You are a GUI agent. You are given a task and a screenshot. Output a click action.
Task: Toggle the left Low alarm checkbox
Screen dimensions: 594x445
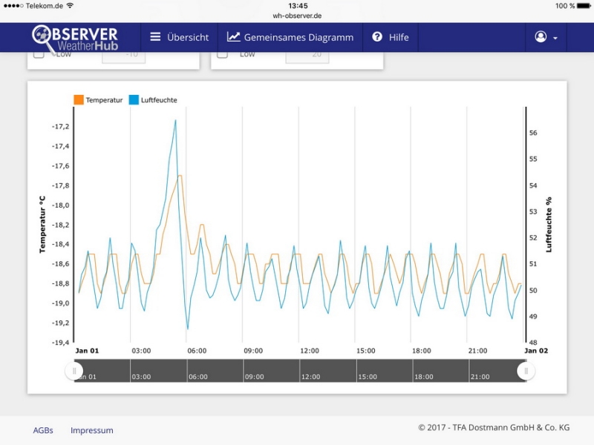(39, 54)
